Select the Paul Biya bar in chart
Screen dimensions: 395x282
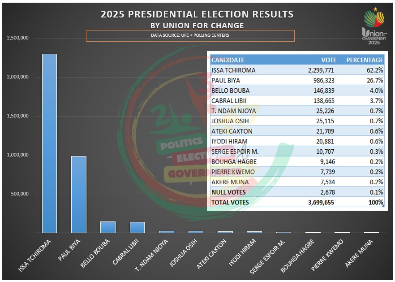point(79,195)
